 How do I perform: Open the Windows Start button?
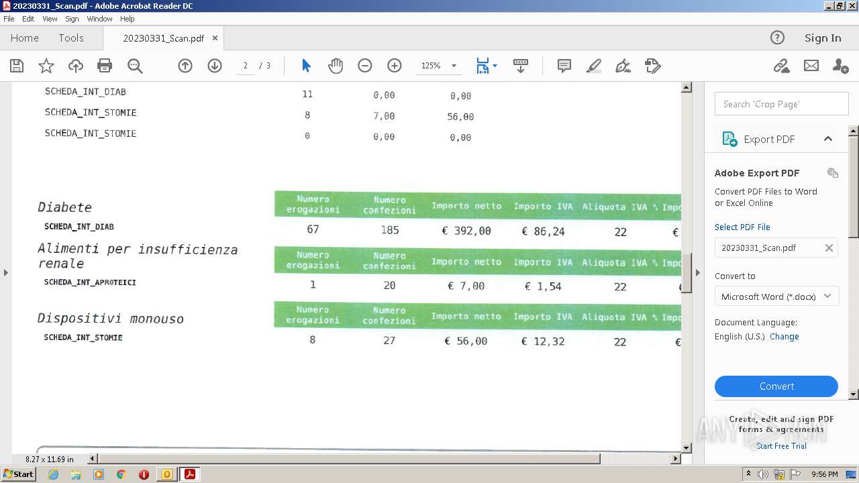click(18, 474)
